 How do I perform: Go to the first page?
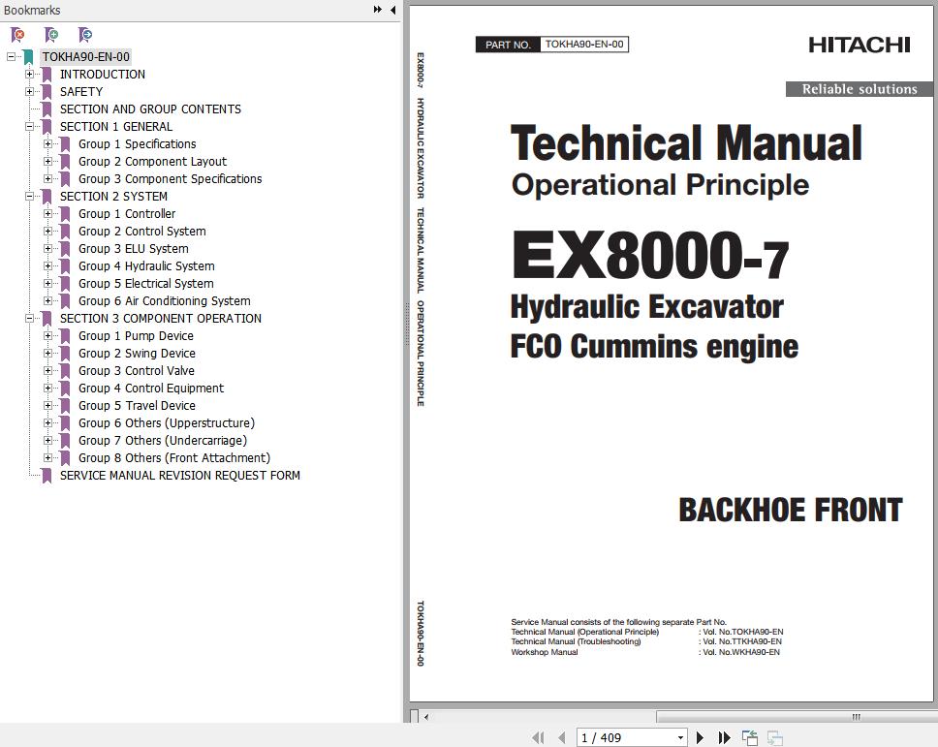point(539,738)
